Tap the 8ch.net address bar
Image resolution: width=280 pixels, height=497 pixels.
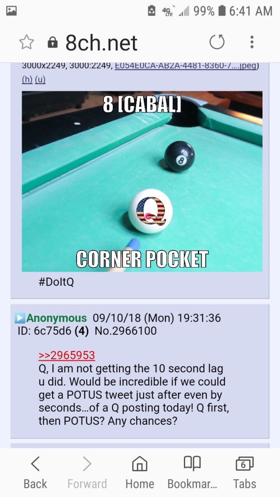click(x=101, y=42)
